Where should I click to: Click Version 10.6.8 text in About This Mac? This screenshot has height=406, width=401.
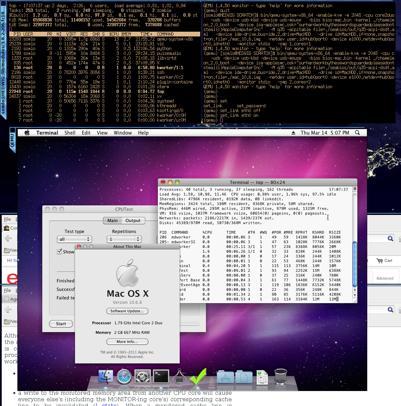127,302
